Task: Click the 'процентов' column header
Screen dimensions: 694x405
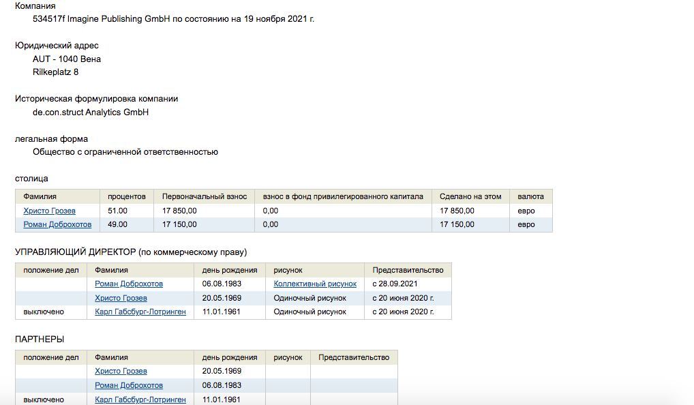Action: [x=127, y=196]
